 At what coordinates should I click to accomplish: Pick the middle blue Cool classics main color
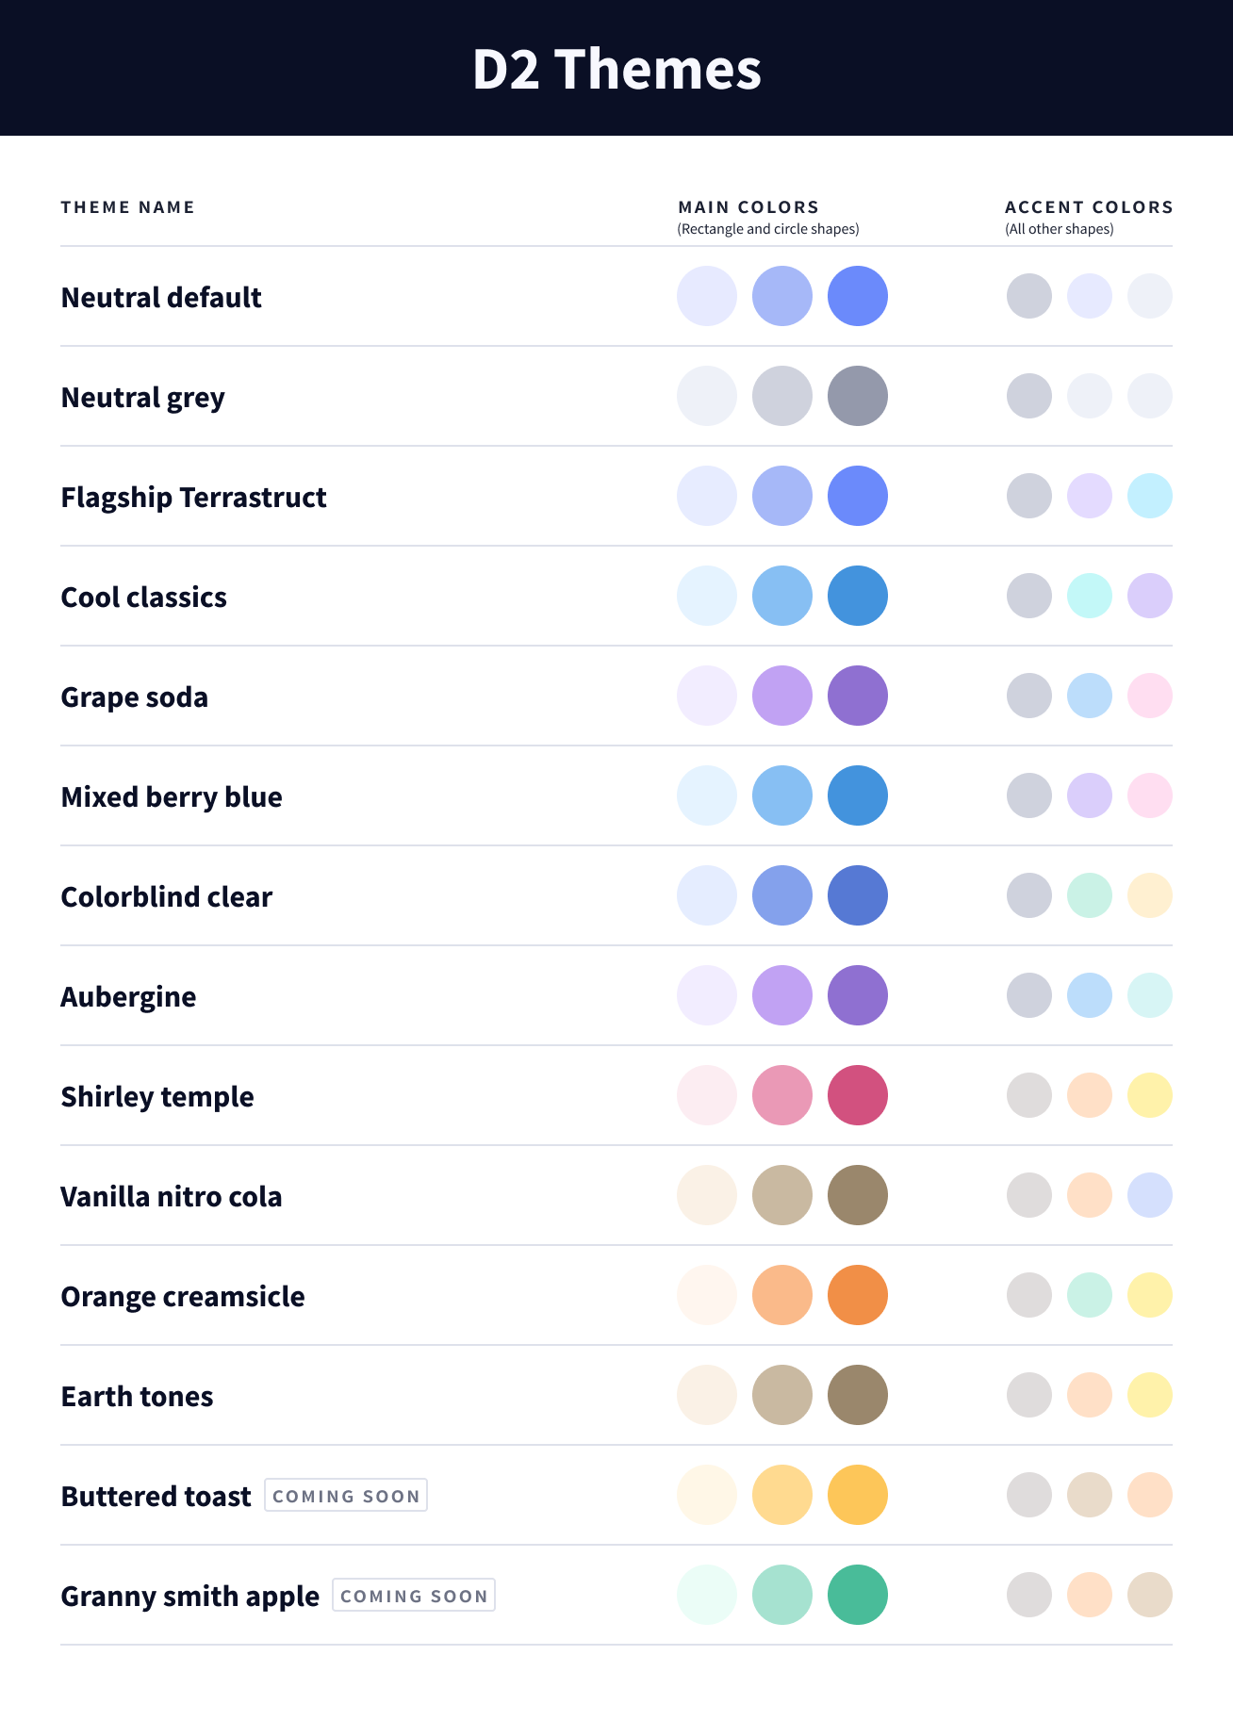tap(782, 596)
